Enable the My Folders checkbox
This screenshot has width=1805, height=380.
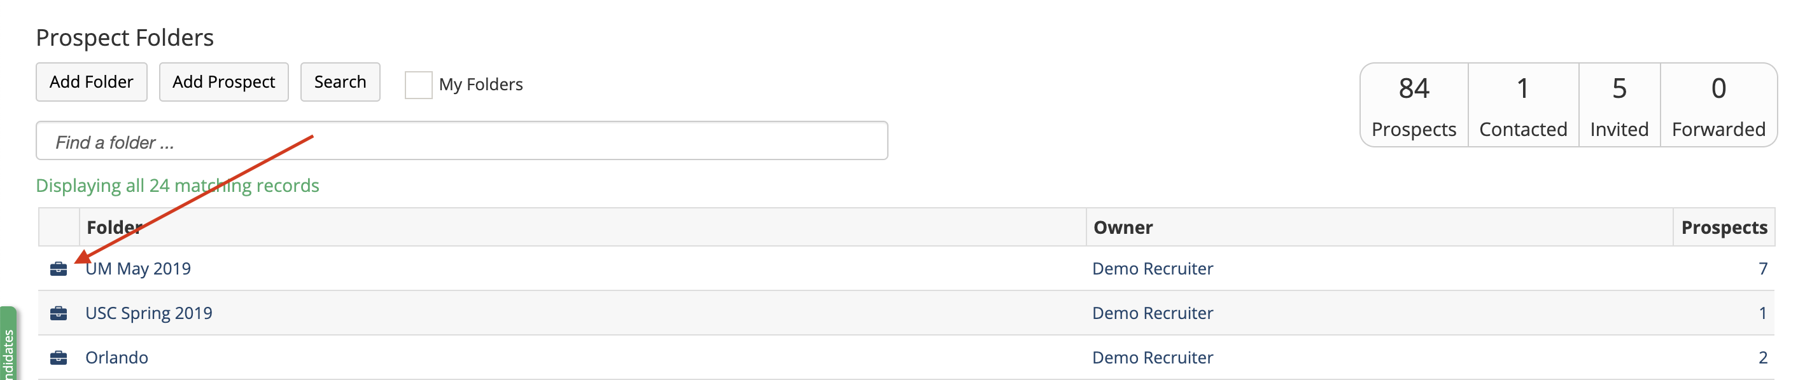tap(418, 84)
